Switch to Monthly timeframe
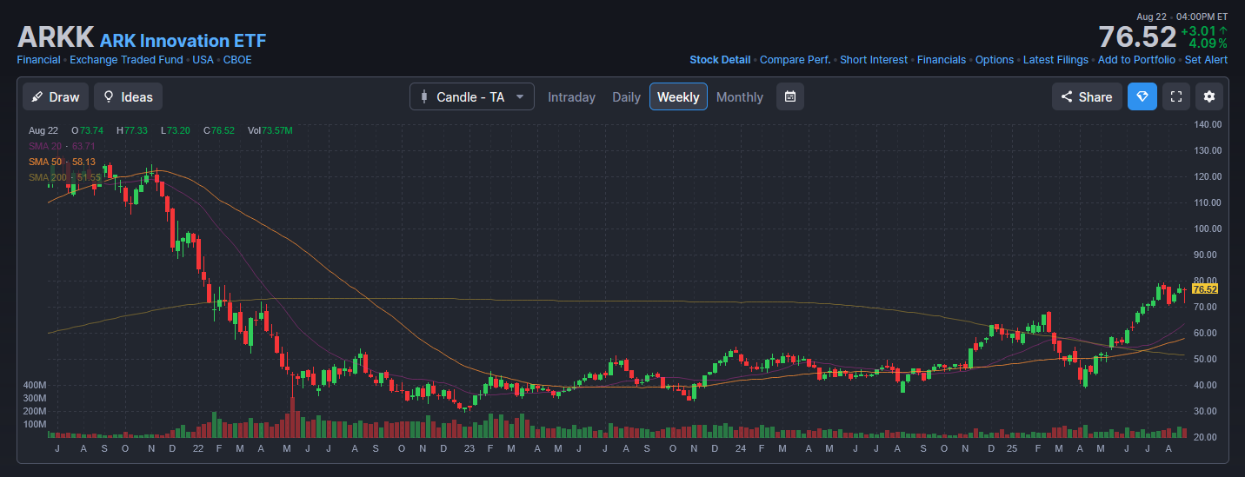Screen dimensions: 1245x477 point(740,96)
